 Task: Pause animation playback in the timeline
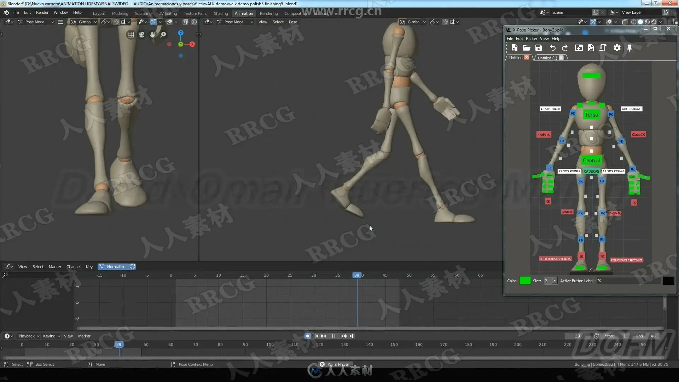(x=333, y=336)
